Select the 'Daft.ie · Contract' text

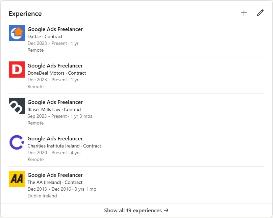45,36
